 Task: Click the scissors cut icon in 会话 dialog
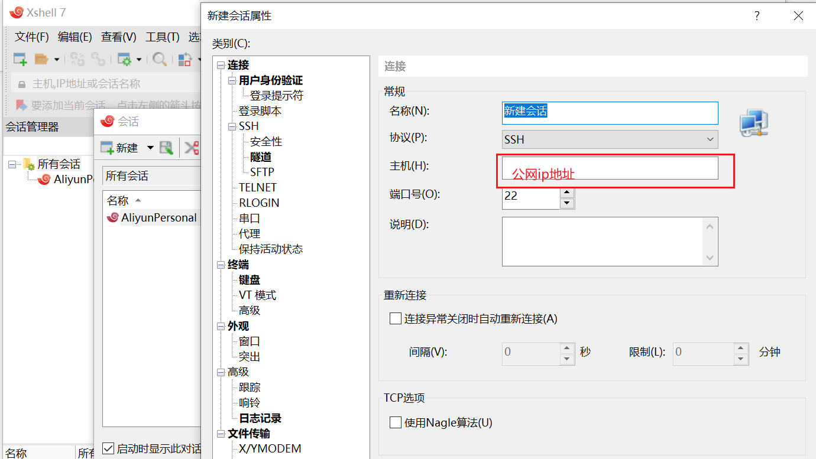pyautogui.click(x=192, y=148)
